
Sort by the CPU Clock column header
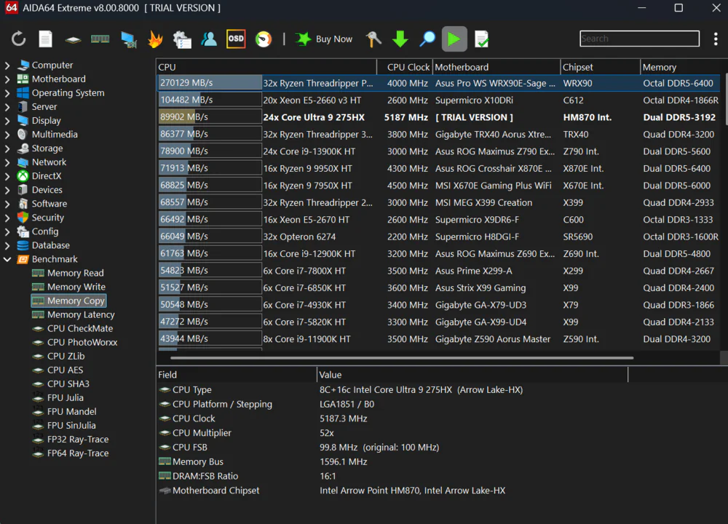408,67
